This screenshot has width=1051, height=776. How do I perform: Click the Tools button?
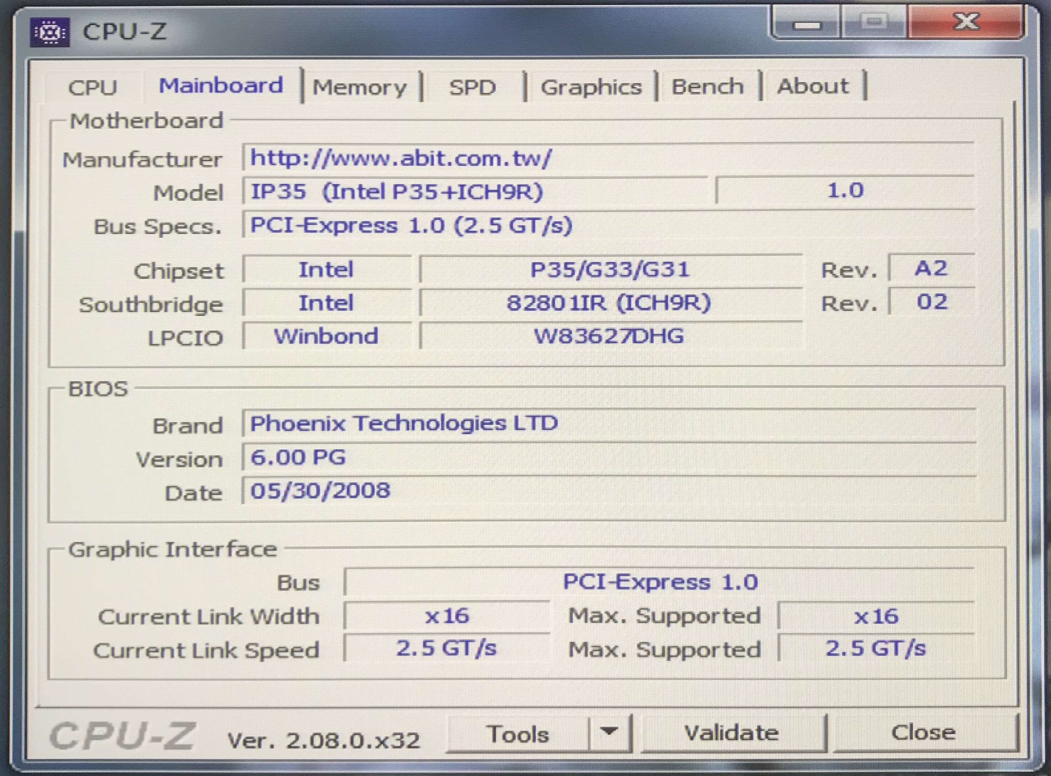click(518, 734)
